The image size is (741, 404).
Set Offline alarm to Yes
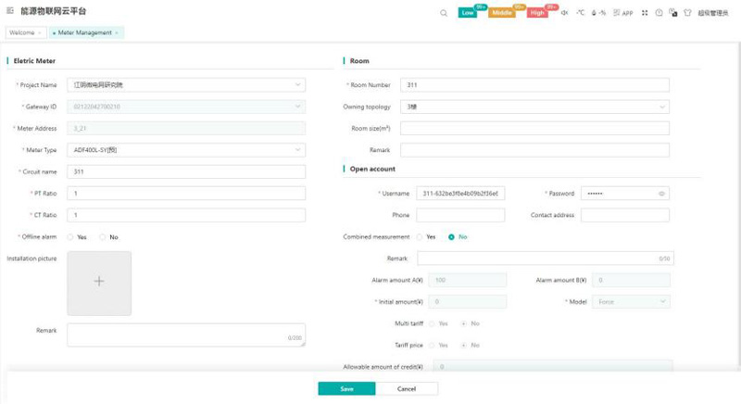point(69,237)
